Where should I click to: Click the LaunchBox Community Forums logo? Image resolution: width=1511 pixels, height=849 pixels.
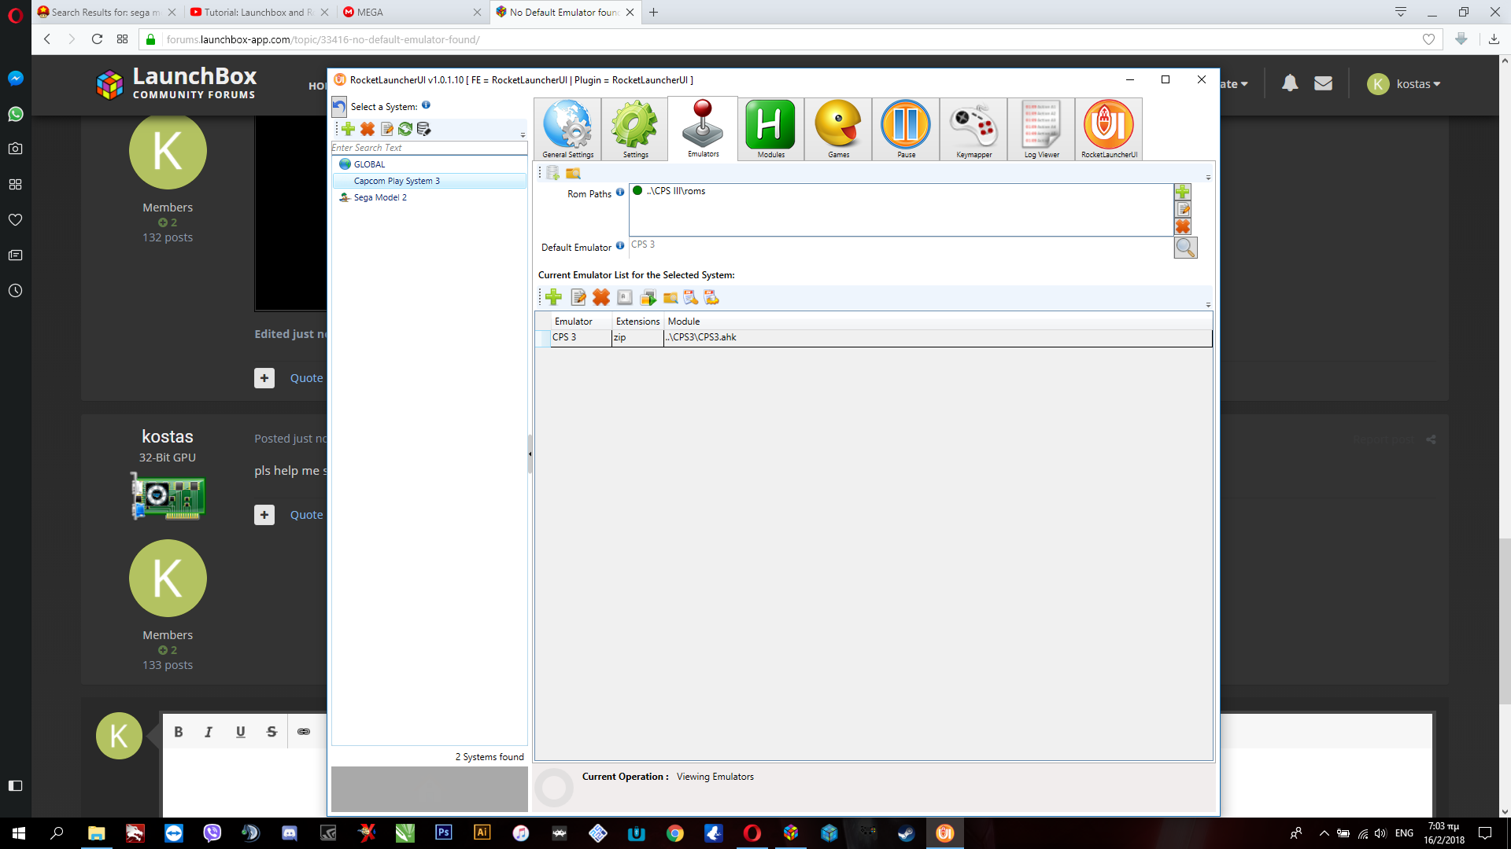coord(176,83)
